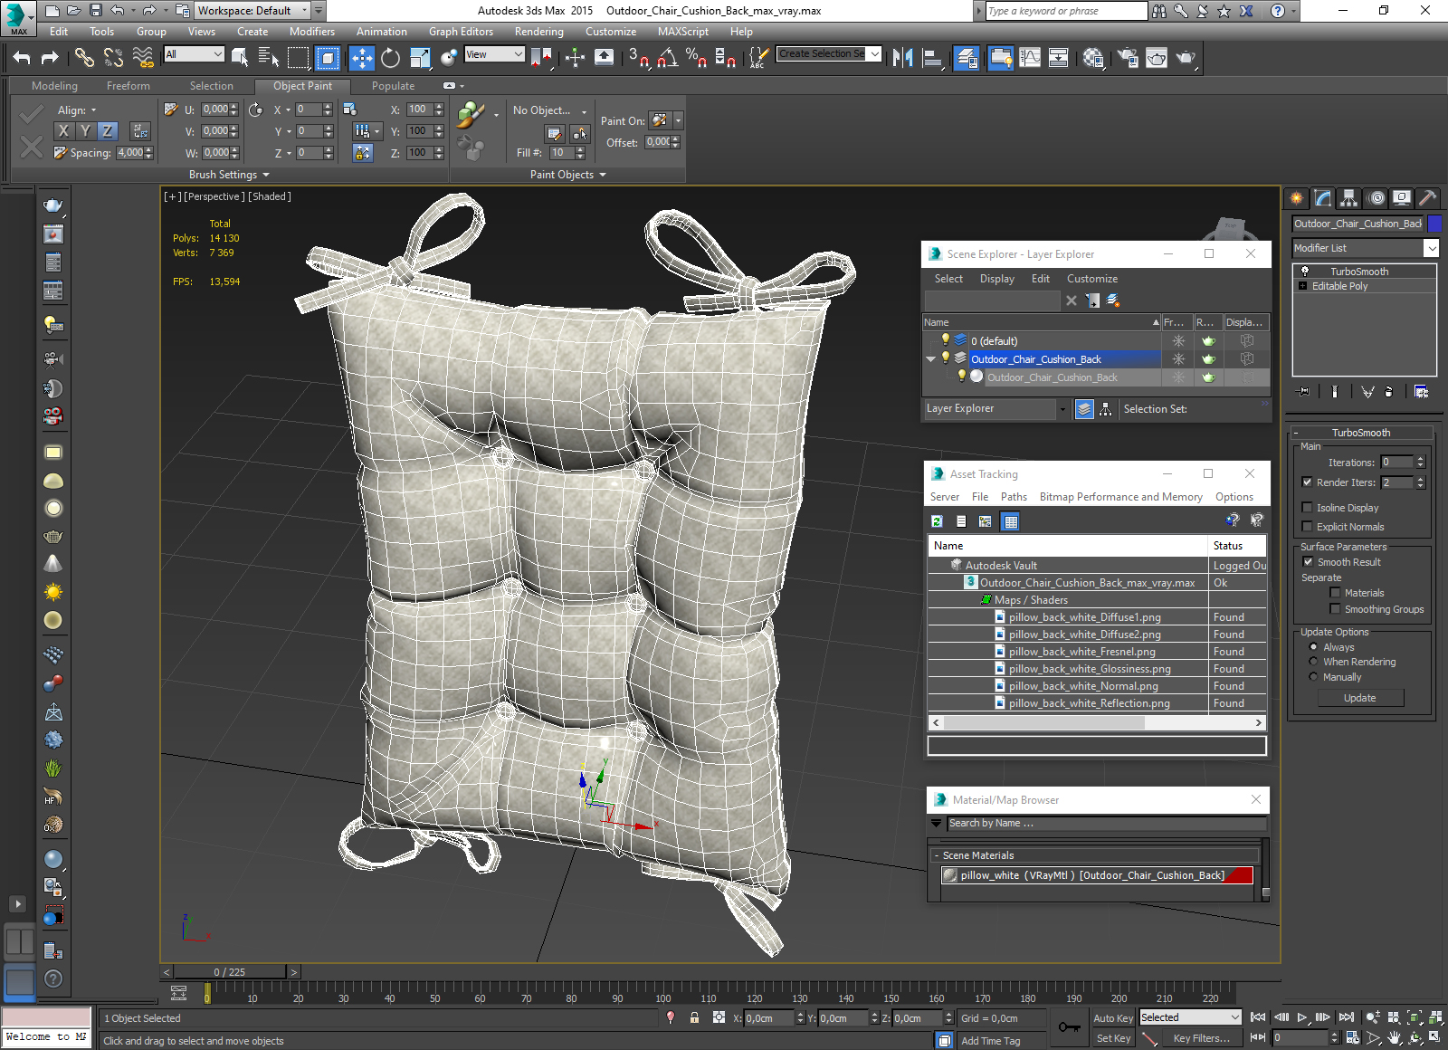The height and width of the screenshot is (1050, 1448).
Task: Click the object color swatch
Action: click(1434, 224)
